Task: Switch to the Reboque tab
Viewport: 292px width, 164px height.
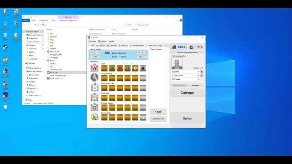Action: pyautogui.click(x=123, y=46)
